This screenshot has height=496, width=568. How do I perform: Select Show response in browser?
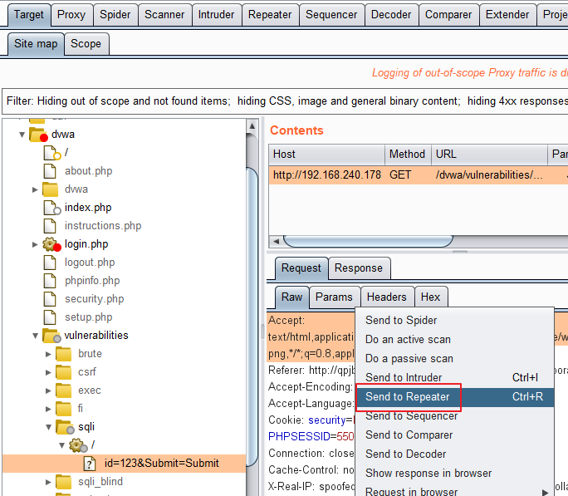coord(455,474)
